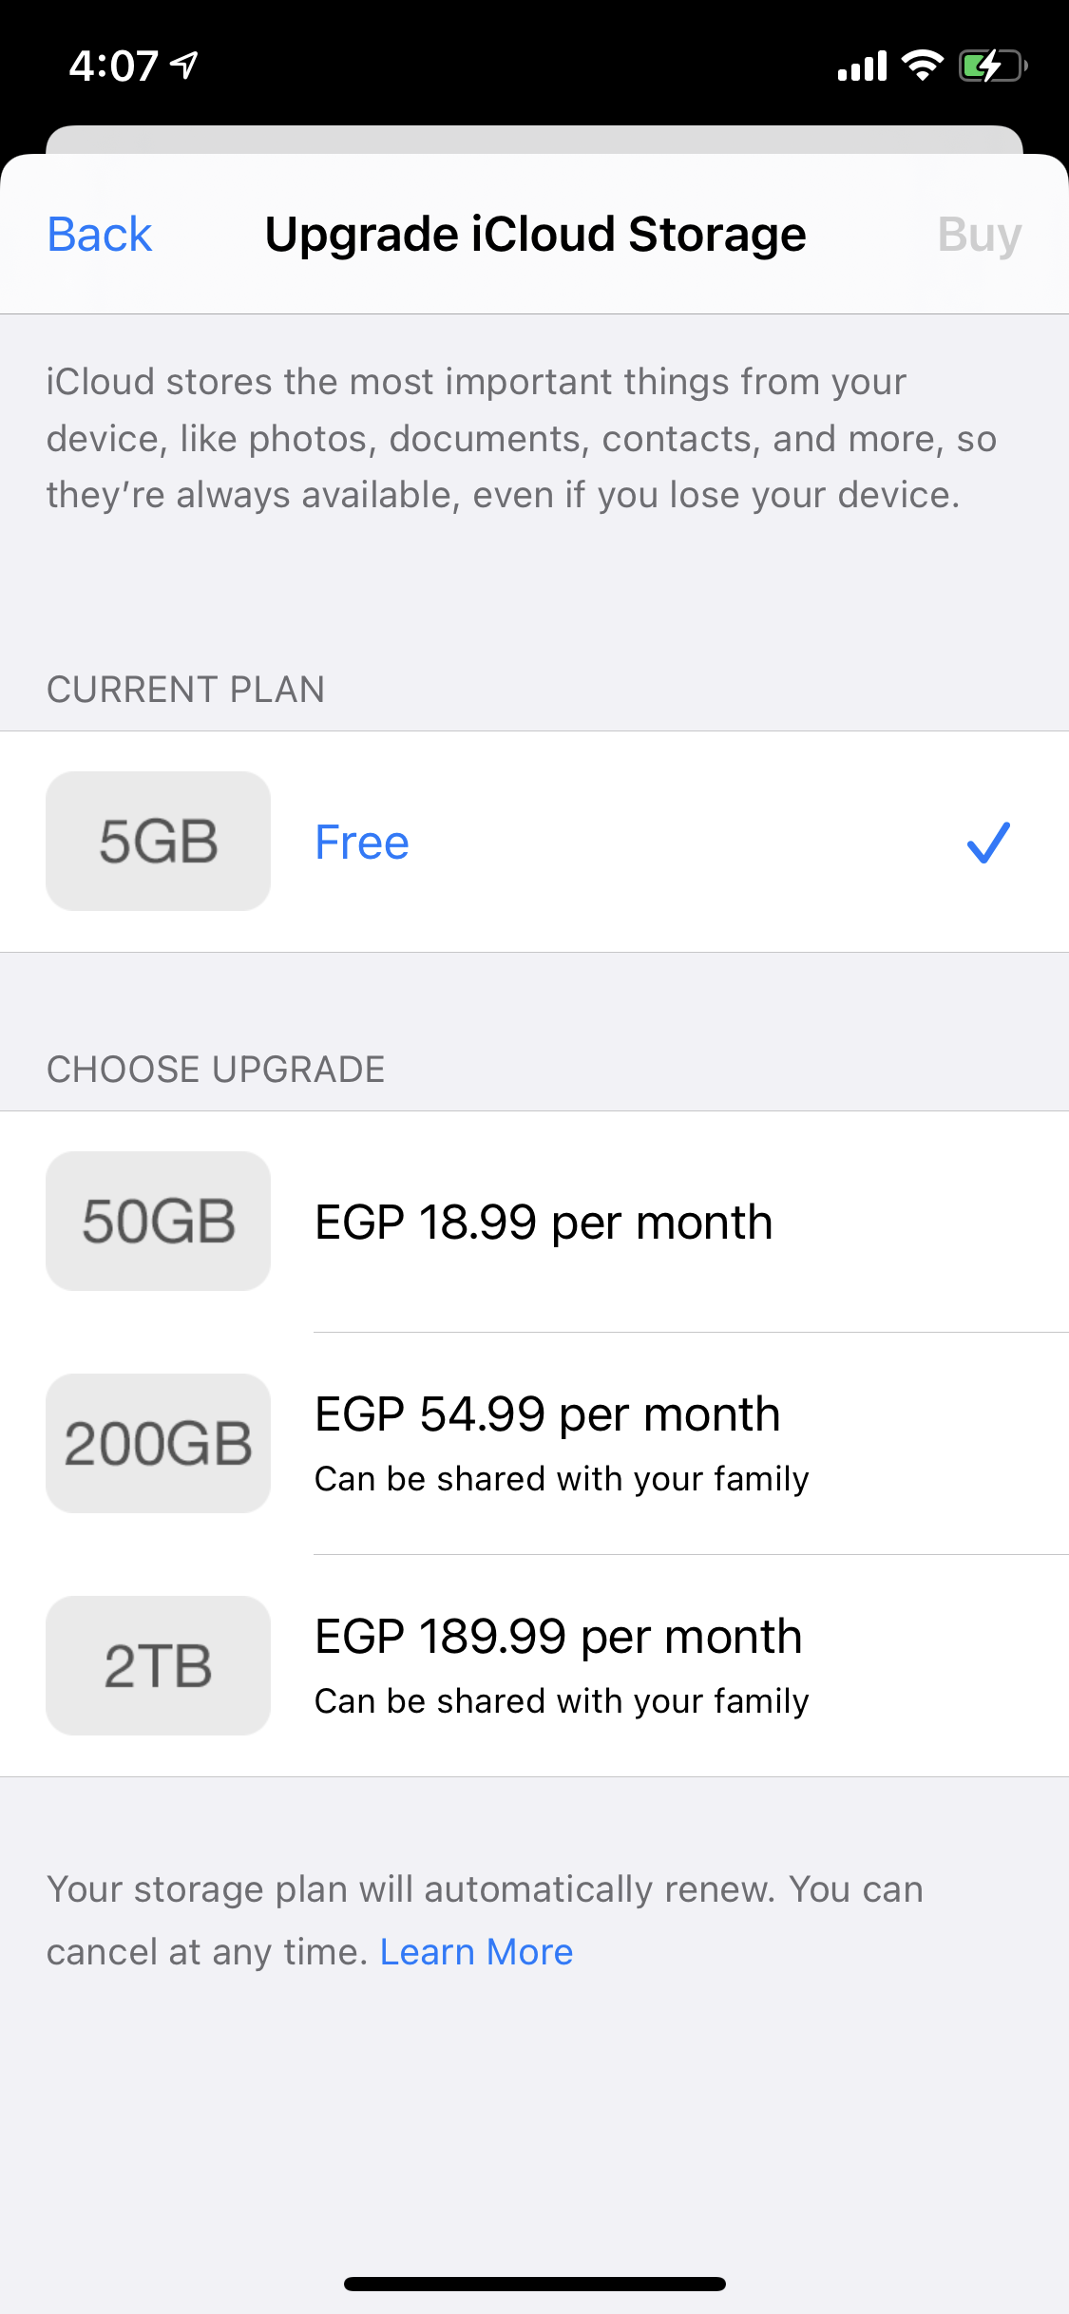Viewport: 1069px width, 2314px height.
Task: Tap the location services arrow icon
Action: [x=184, y=66]
